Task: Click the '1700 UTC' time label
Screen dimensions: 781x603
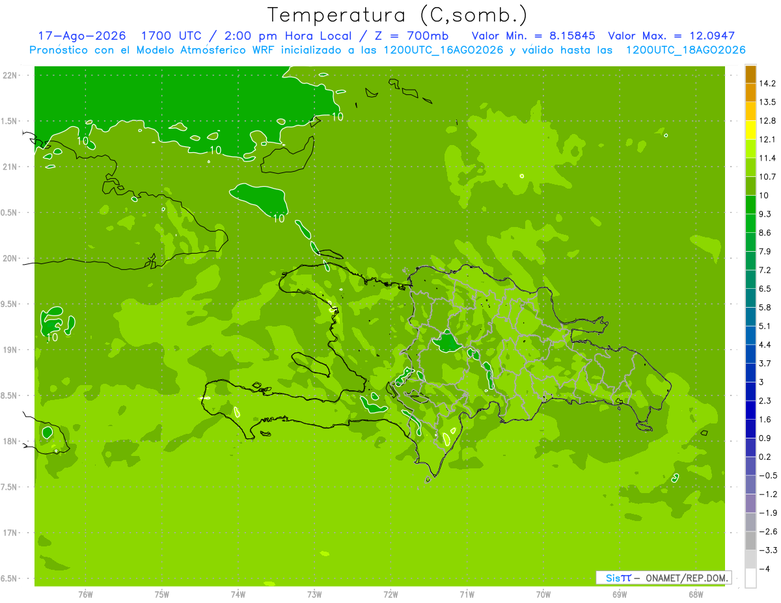Action: 170,36
